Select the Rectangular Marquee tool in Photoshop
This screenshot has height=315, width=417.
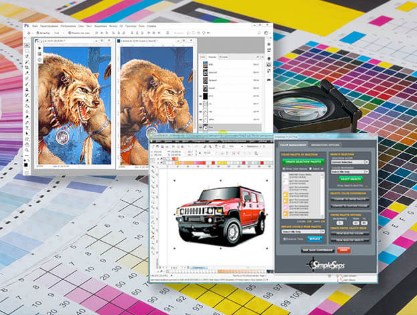[27, 51]
